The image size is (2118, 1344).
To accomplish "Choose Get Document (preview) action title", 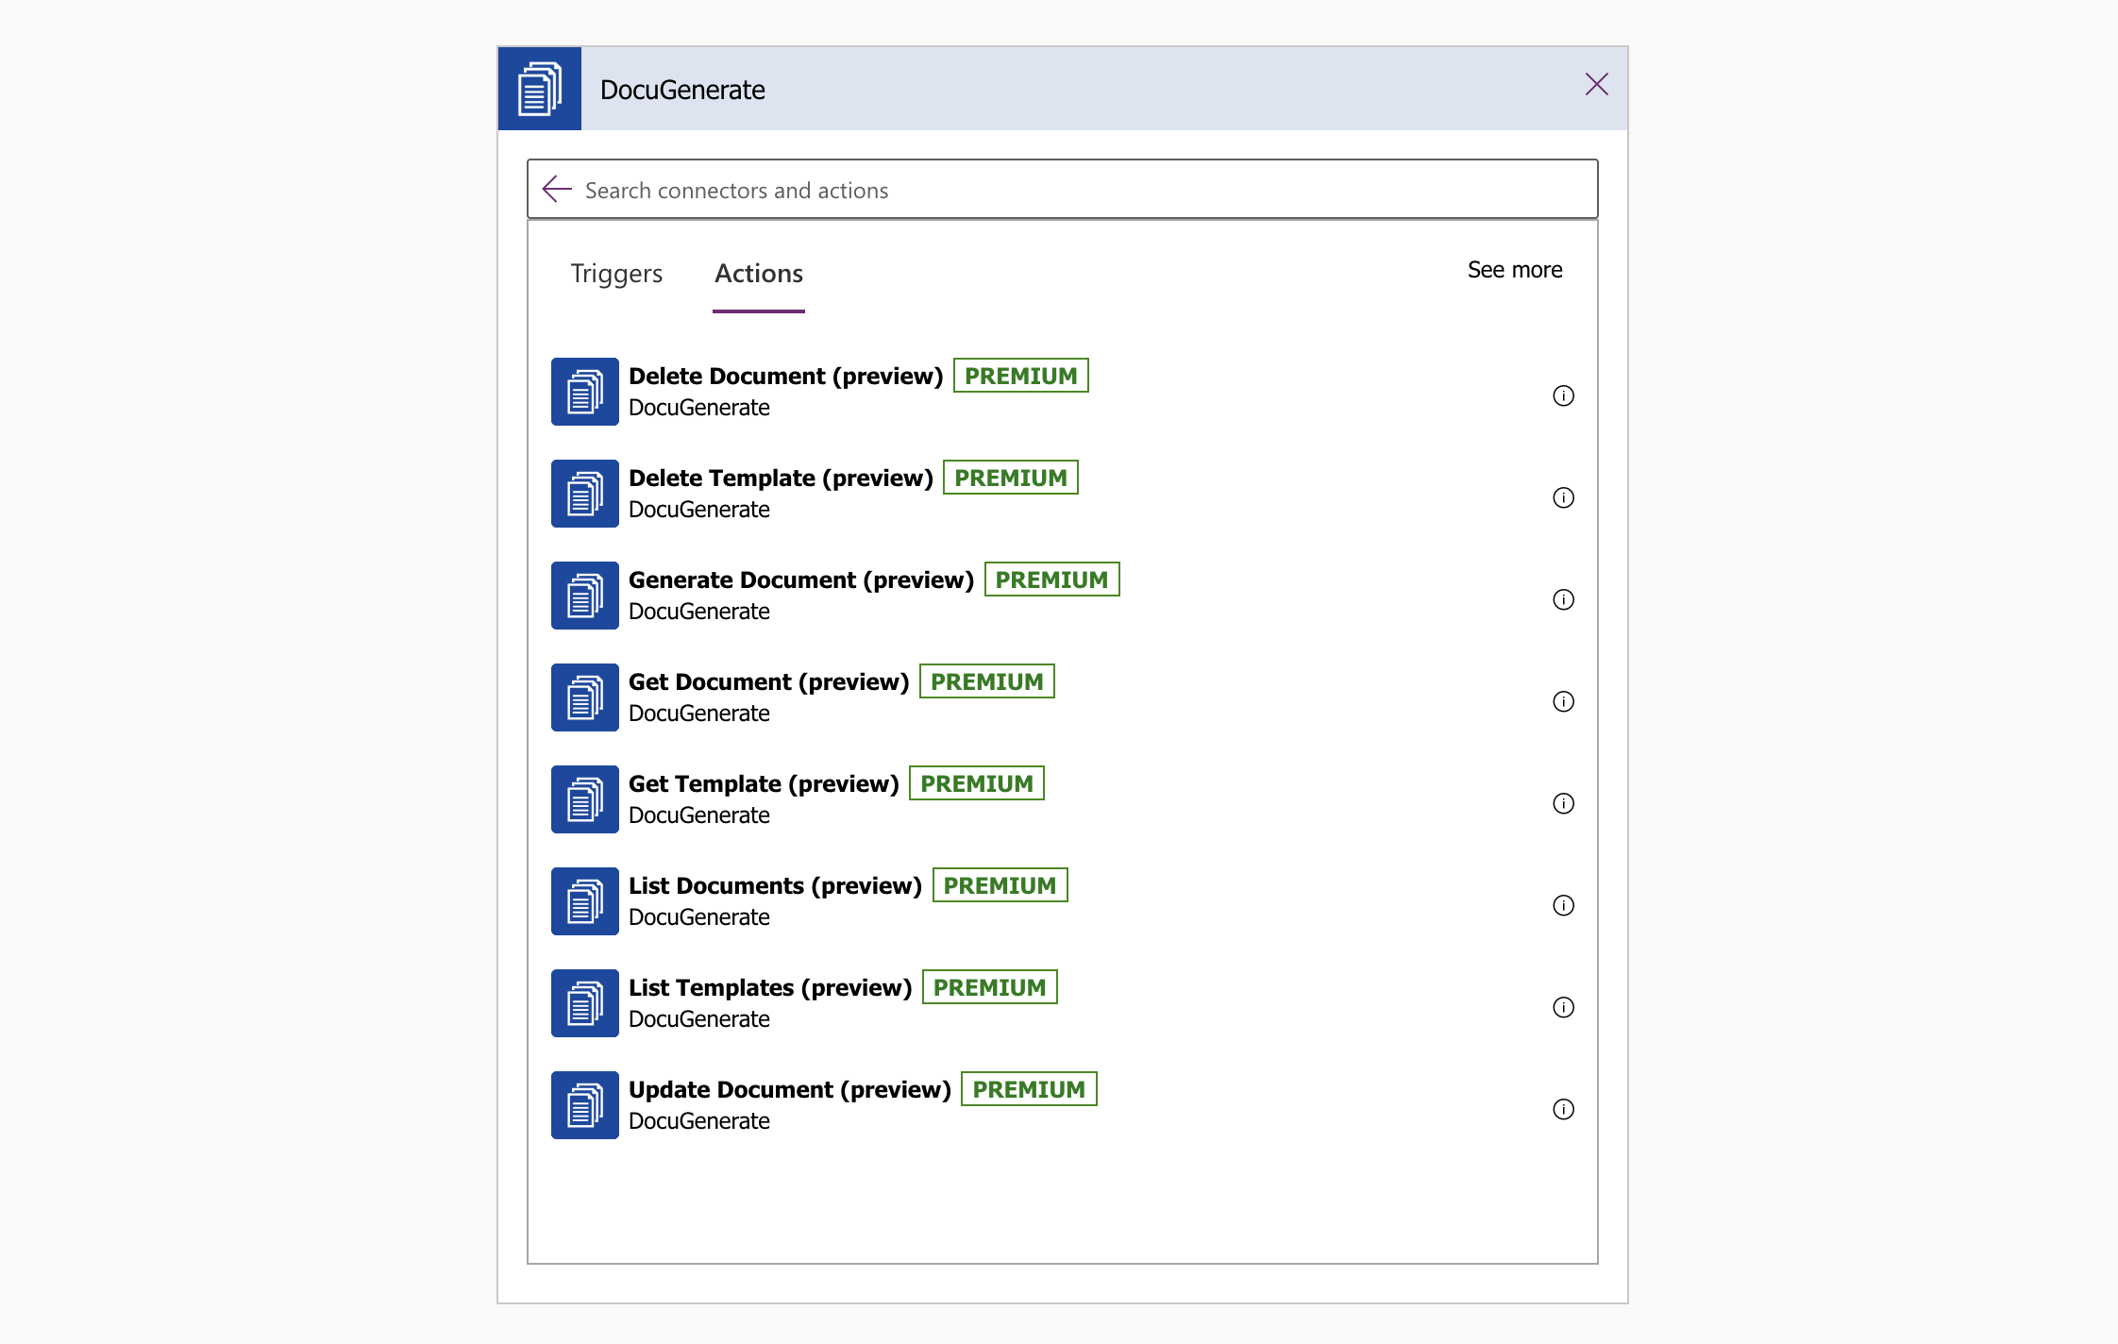I will coord(769,681).
